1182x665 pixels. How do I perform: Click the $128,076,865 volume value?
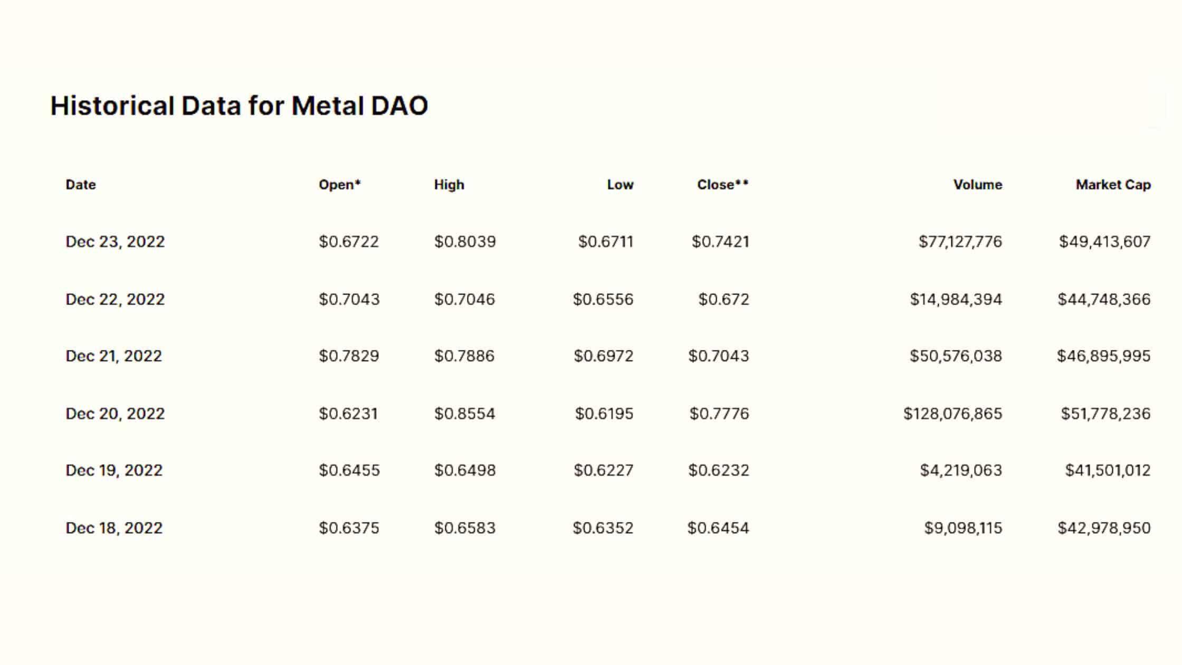pos(952,414)
